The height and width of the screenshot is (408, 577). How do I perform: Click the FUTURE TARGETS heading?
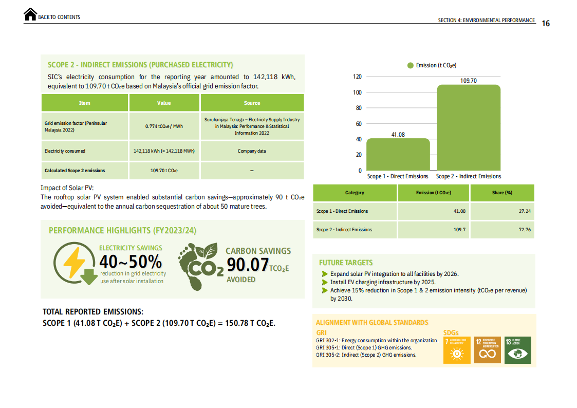coord(346,263)
